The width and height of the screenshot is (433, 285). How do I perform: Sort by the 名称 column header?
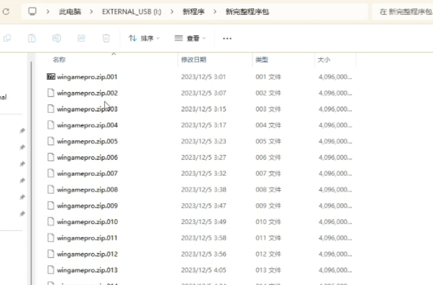pyautogui.click(x=60, y=60)
